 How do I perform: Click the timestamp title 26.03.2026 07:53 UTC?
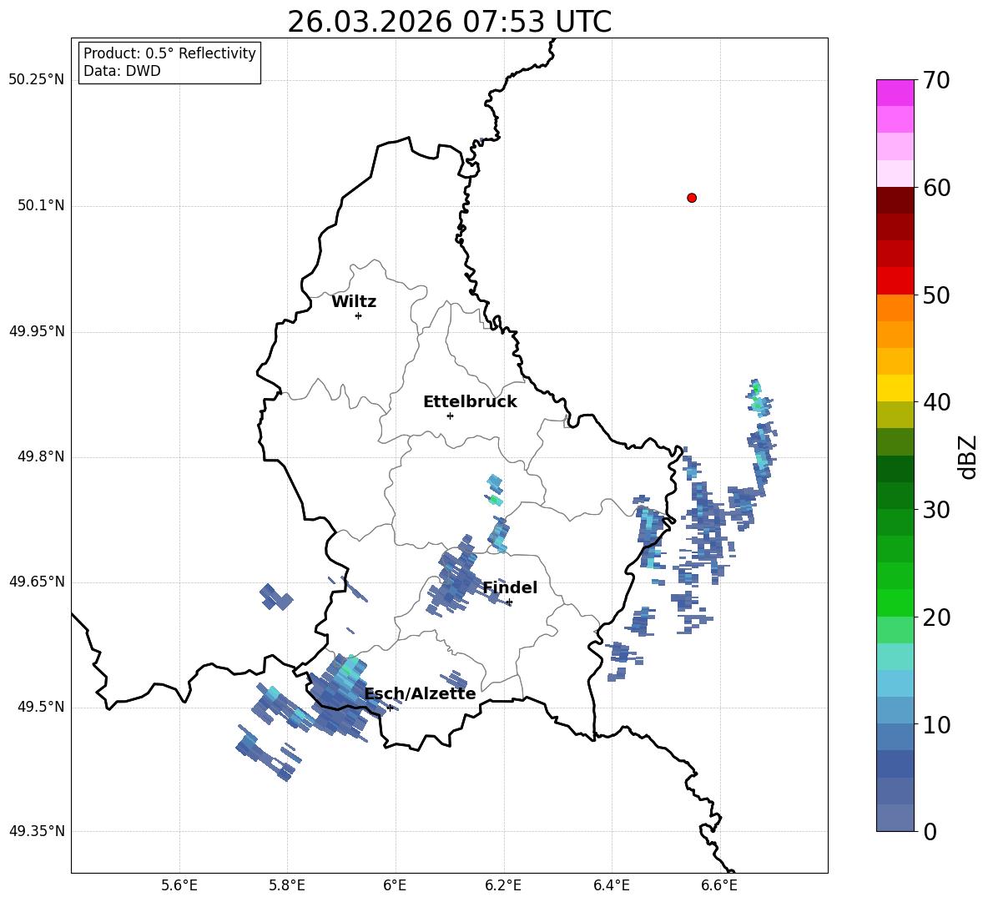(x=449, y=22)
